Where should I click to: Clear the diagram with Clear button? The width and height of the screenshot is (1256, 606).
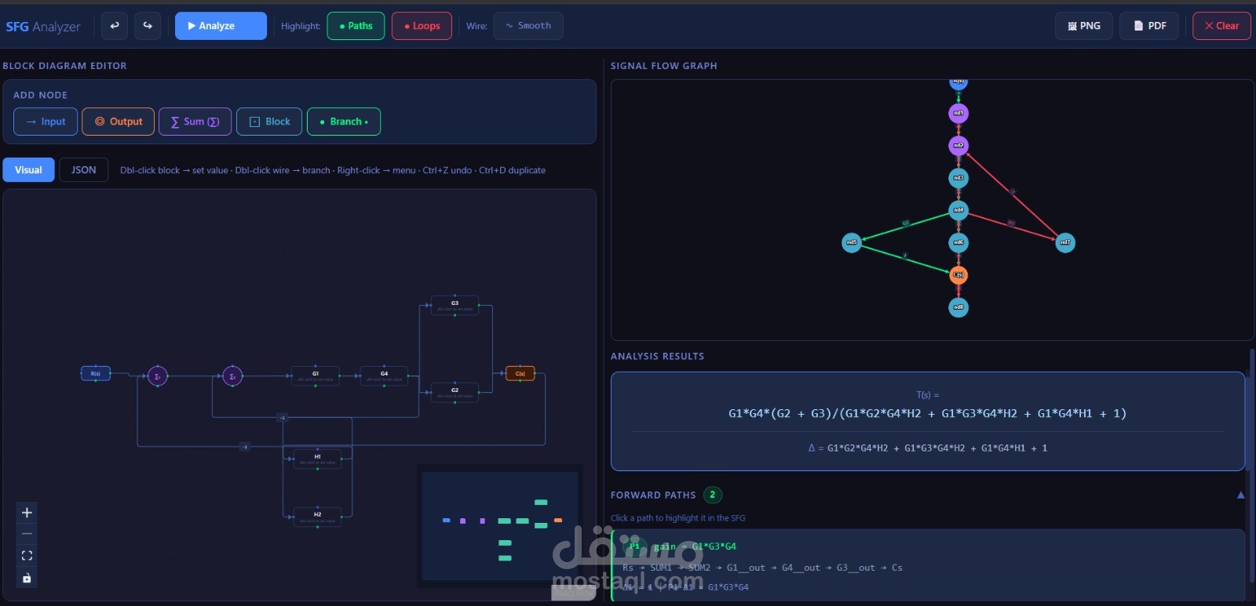tap(1221, 26)
